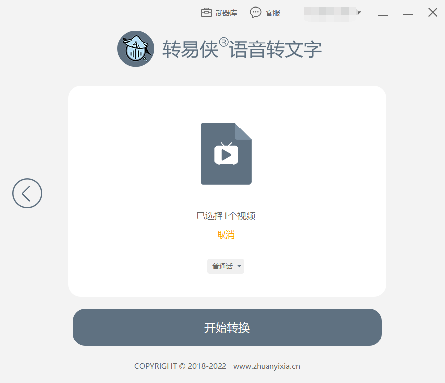Click the selected video file icon
445x383 pixels.
(x=226, y=154)
